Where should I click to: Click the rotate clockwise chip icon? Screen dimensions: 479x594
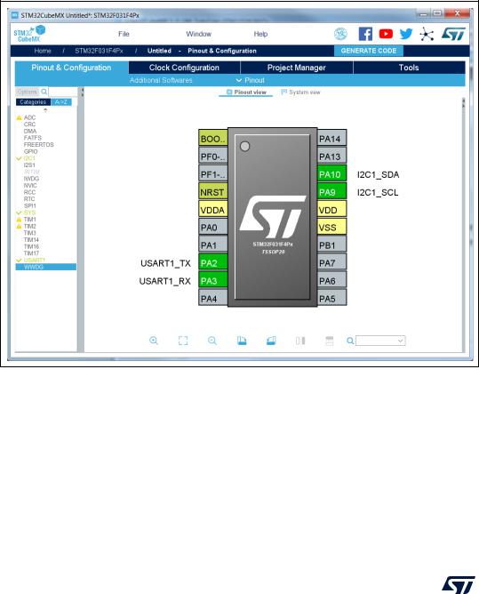[242, 341]
